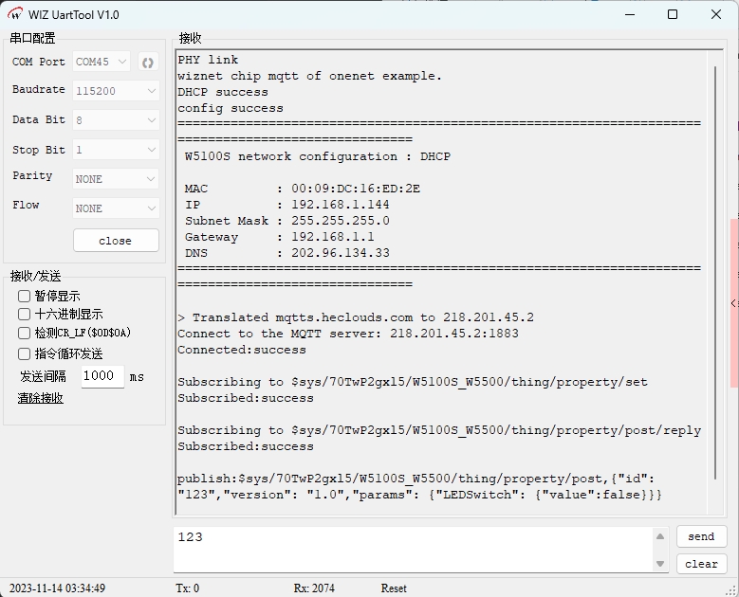Click the send button
The height and width of the screenshot is (597, 739).
click(x=701, y=536)
